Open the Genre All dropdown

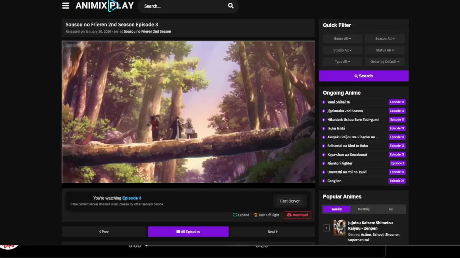click(342, 39)
